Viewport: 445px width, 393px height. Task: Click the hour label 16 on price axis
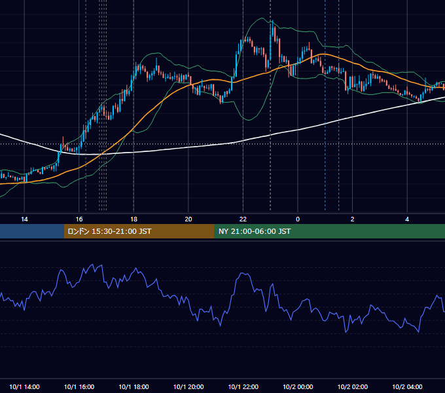(x=79, y=219)
